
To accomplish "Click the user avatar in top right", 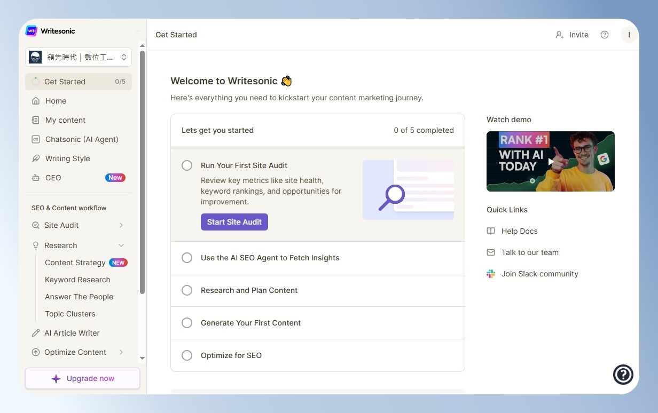I will click(x=629, y=35).
